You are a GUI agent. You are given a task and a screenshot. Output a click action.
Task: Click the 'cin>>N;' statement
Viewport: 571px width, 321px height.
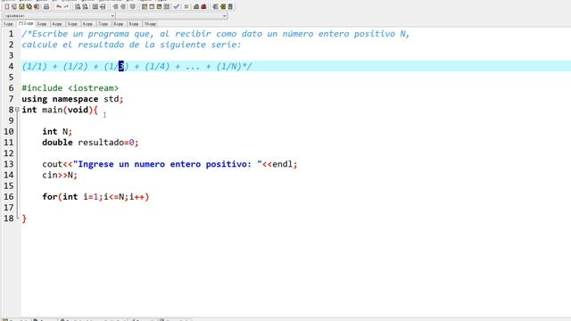click(x=60, y=175)
